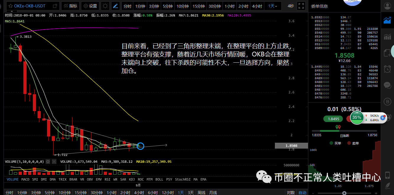Open the user profile sidebar icon

click(x=387, y=6)
